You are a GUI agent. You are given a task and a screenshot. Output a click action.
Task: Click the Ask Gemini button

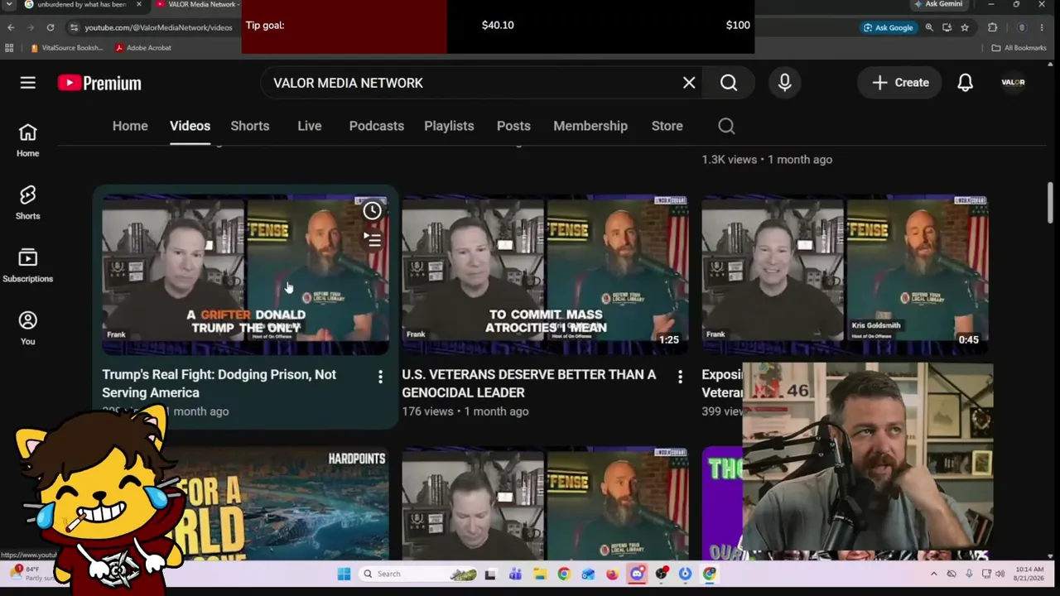click(x=938, y=4)
